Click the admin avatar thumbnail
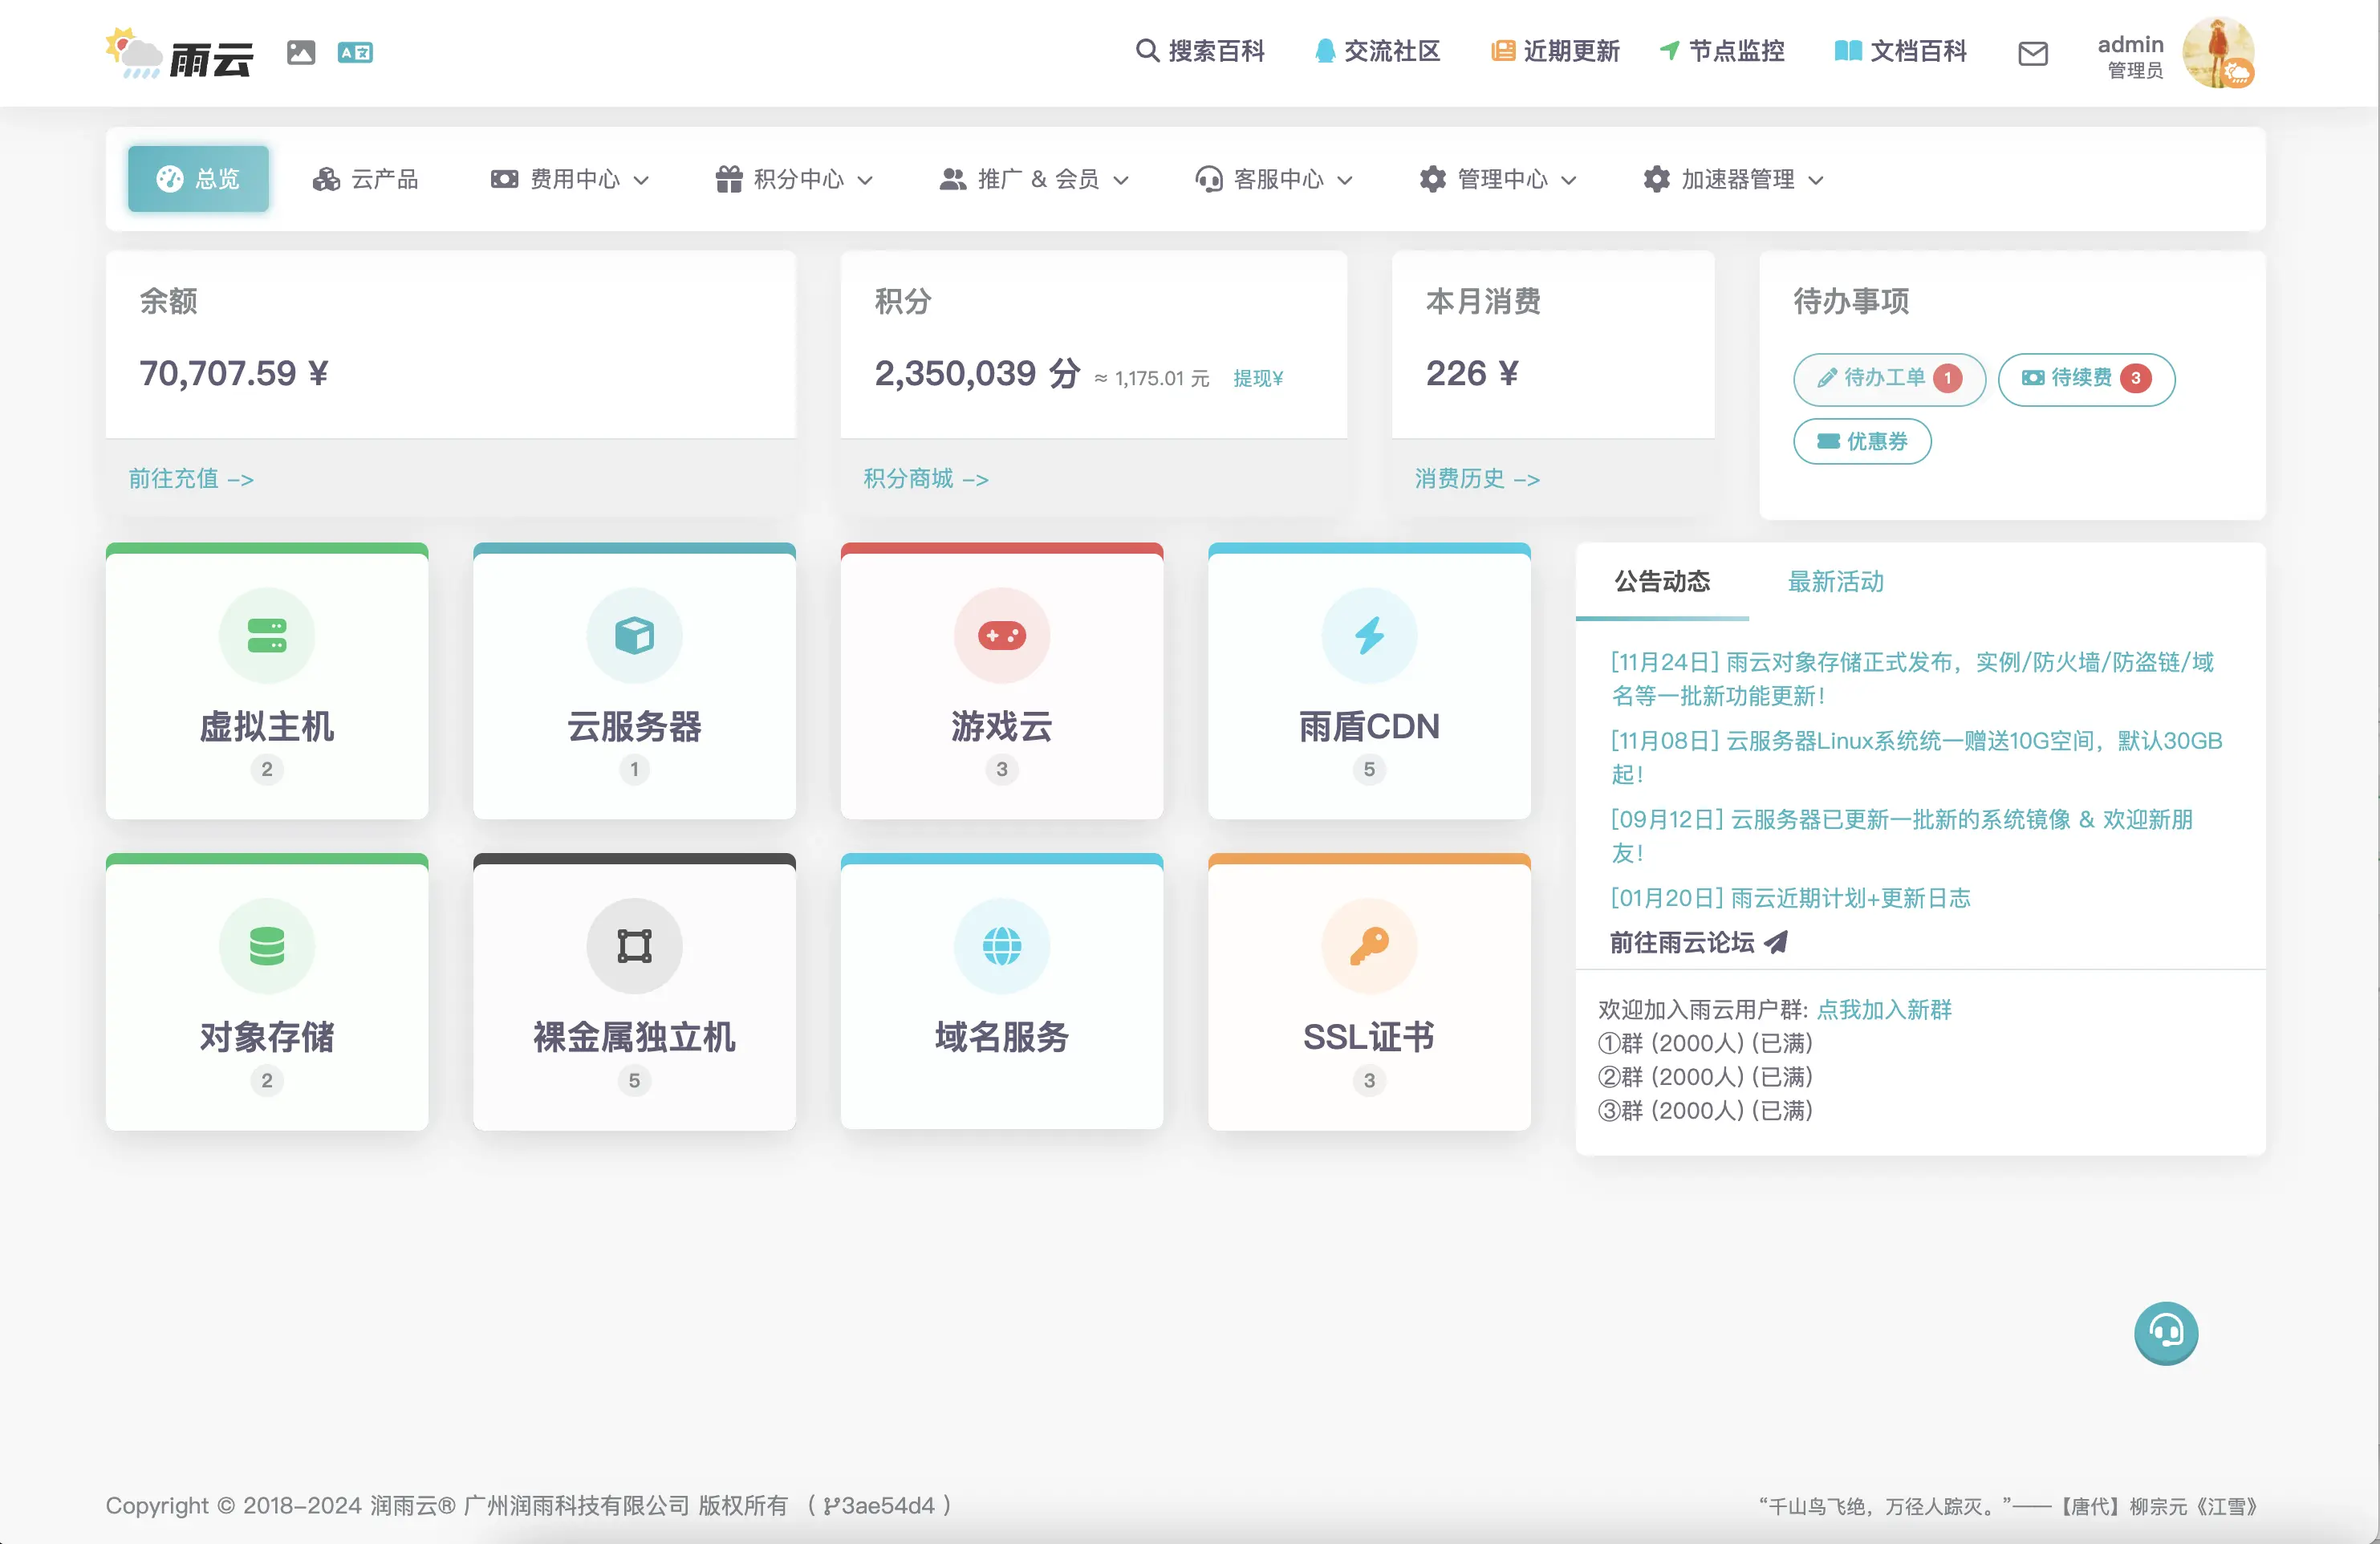 click(2217, 53)
